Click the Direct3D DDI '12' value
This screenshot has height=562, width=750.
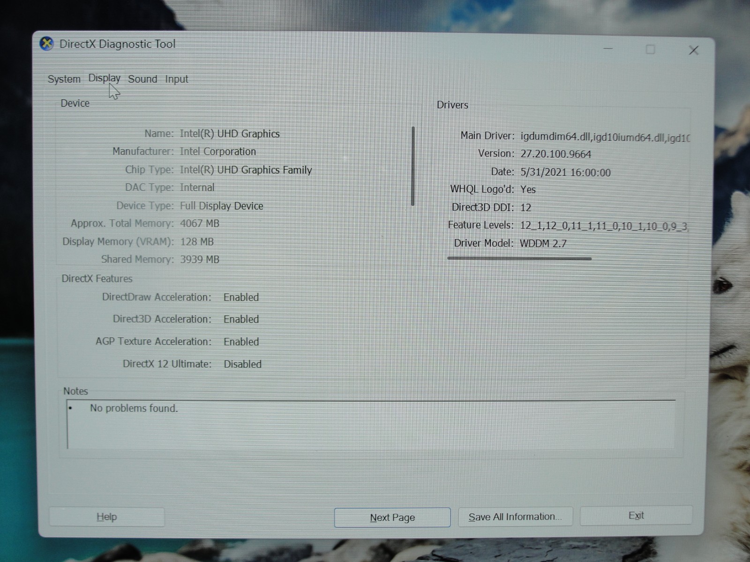click(526, 208)
